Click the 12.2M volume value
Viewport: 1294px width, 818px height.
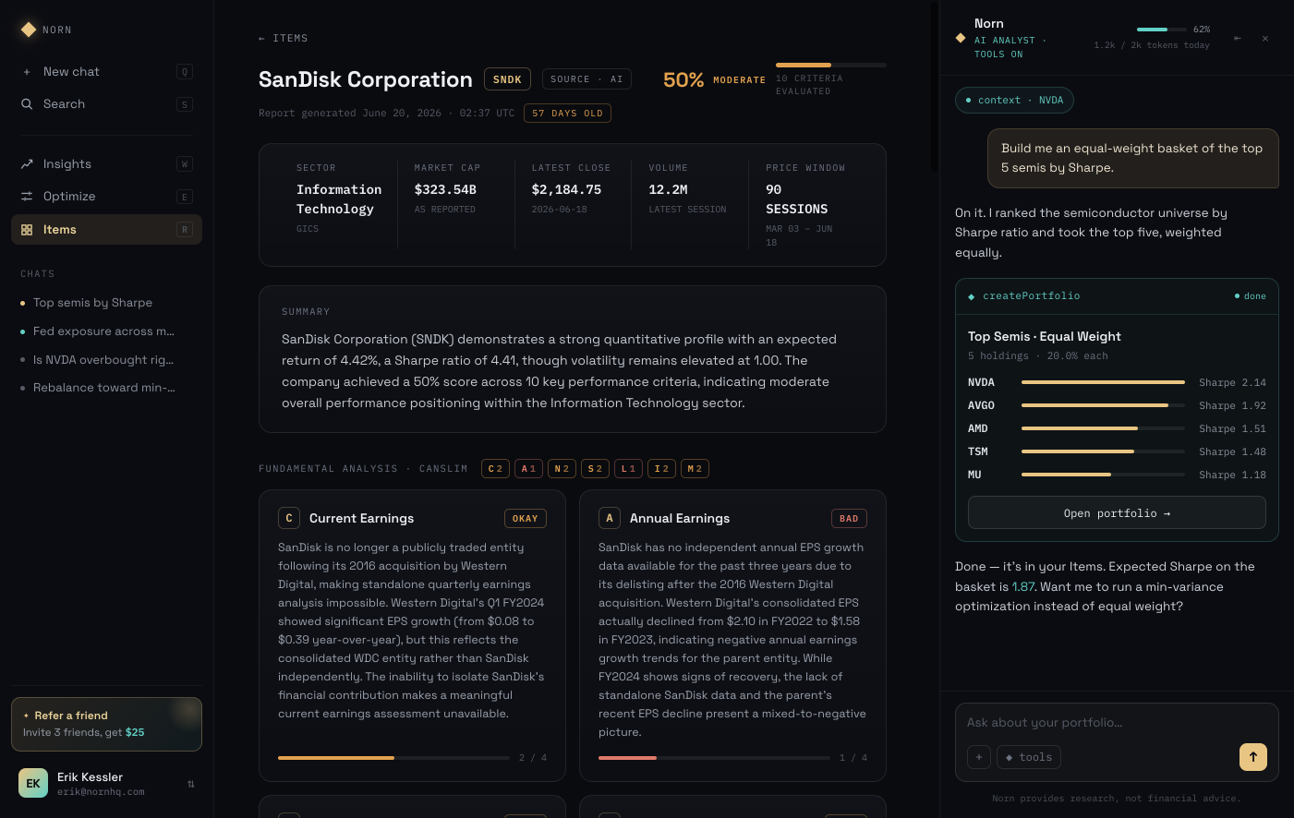click(x=668, y=189)
